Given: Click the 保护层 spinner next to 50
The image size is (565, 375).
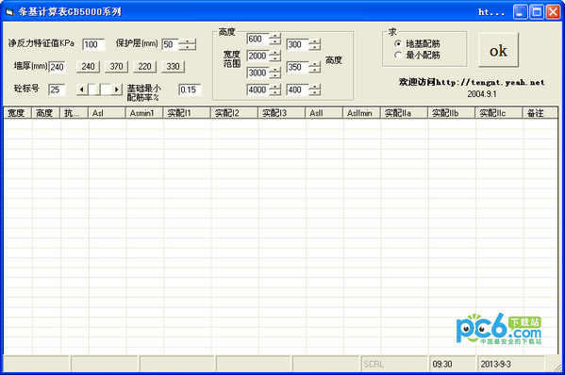Looking at the screenshot, I should 188,44.
